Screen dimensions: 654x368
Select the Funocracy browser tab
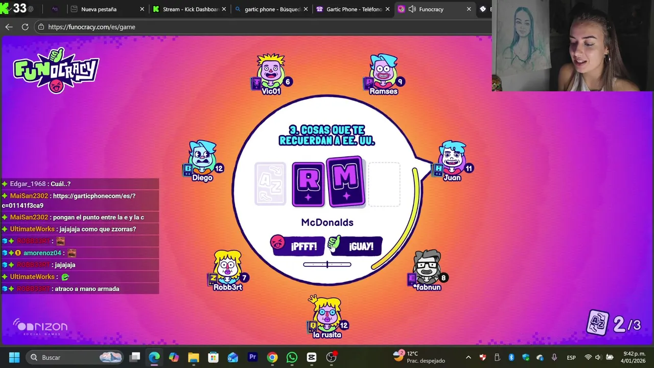pyautogui.click(x=435, y=9)
